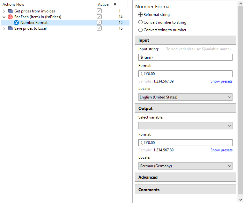The image size is (244, 203).
Task: Open the Input Locale English (United States) dropdown
Action: click(185, 97)
